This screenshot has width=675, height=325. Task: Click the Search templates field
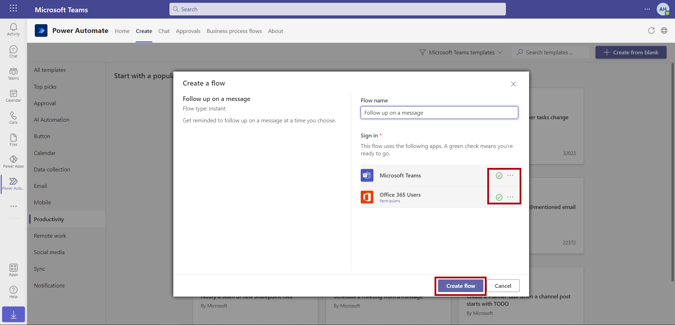point(551,52)
